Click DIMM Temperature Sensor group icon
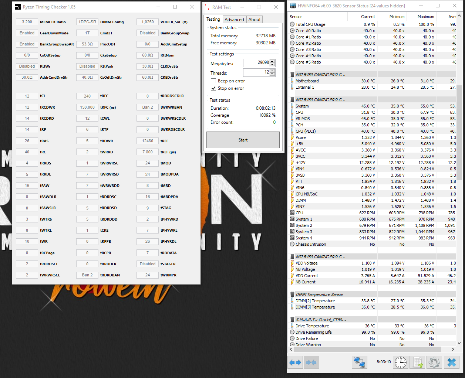 click(292, 294)
